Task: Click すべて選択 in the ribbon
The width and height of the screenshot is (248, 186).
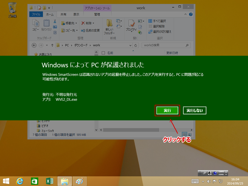Action: point(157,21)
